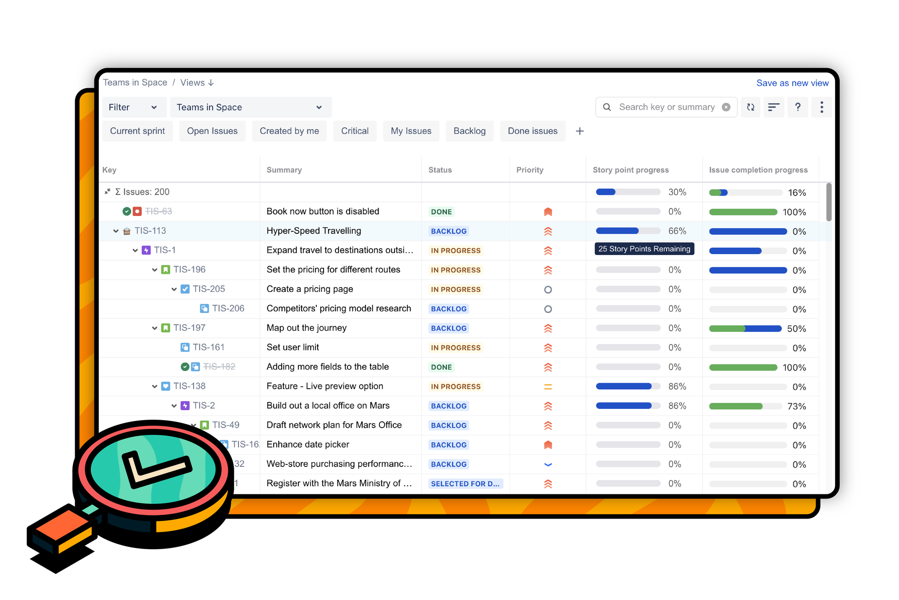Click the help question mark icon
Viewport: 899px width, 600px height.
pos(797,107)
